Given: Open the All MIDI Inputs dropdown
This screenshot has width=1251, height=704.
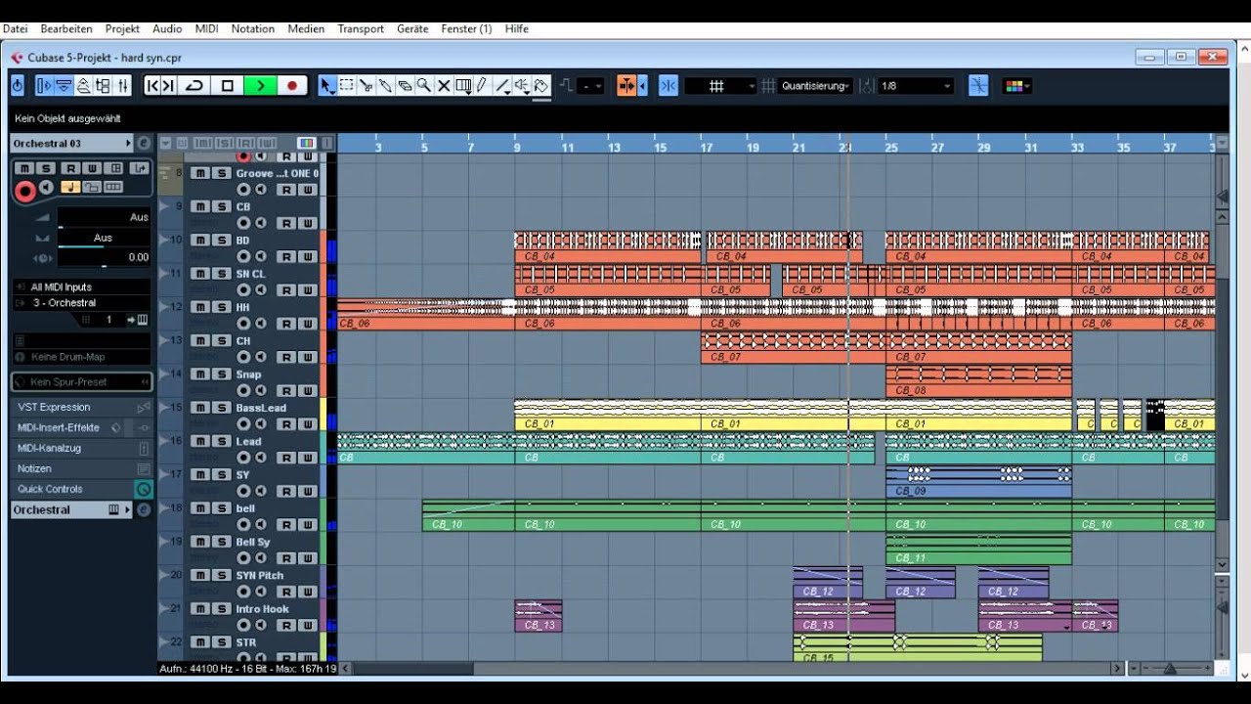Looking at the screenshot, I should coord(82,287).
